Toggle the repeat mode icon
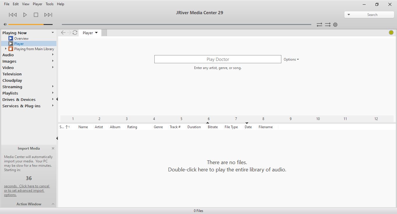The width and height of the screenshot is (397, 214). (319, 25)
